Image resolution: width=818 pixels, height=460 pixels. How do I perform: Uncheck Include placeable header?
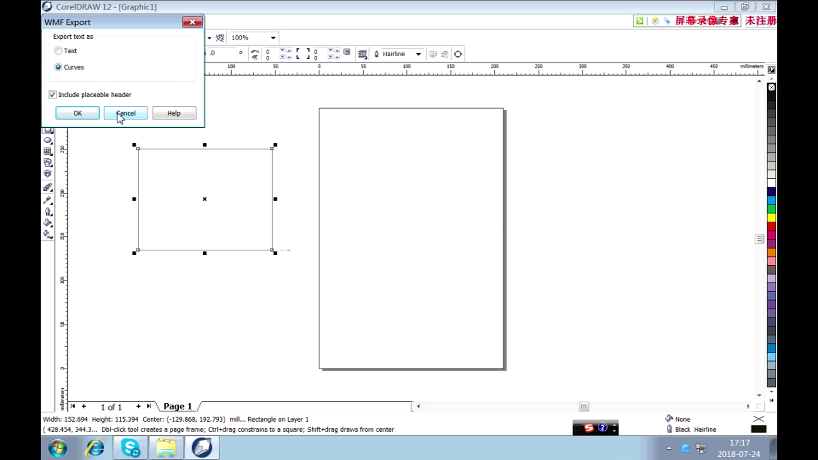[52, 95]
